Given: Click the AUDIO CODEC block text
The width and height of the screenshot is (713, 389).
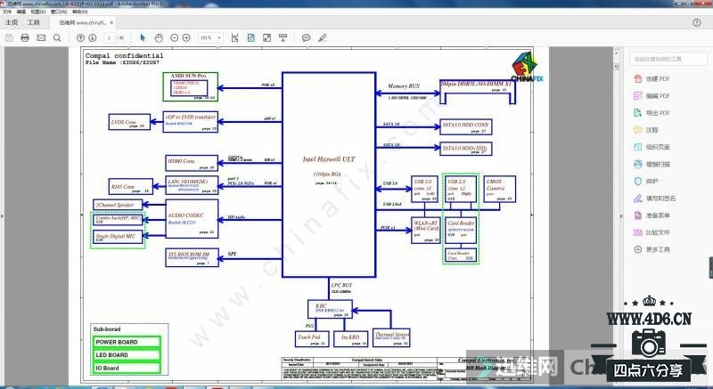Looking at the screenshot, I should (185, 215).
